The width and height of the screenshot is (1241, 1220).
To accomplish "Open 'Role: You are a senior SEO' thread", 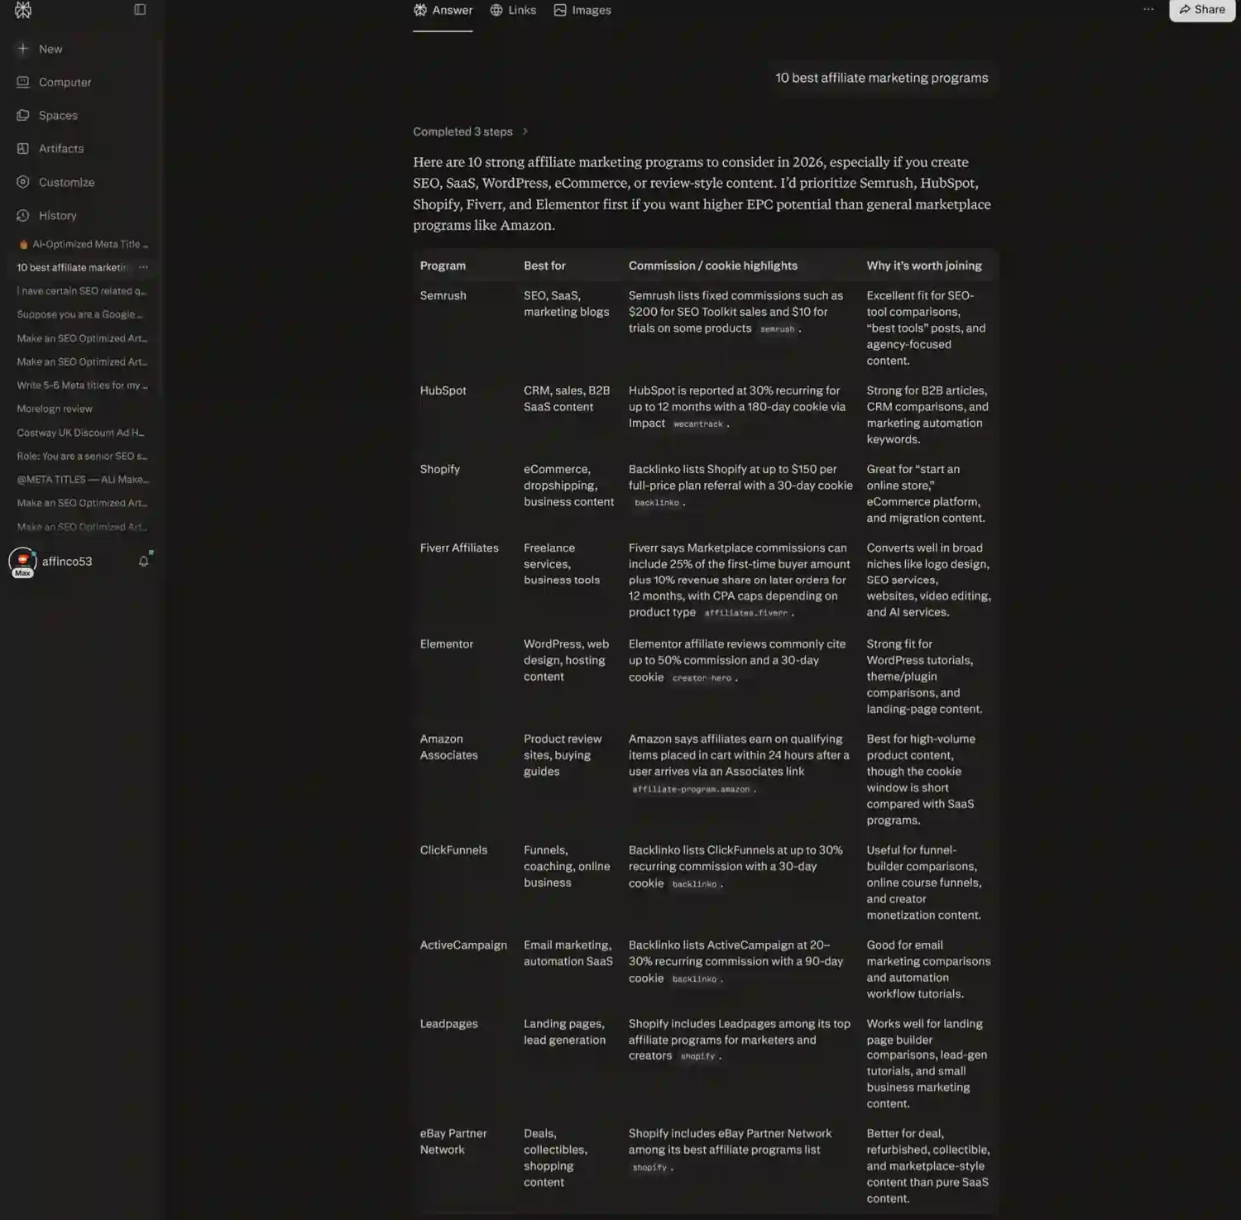I will pos(82,456).
